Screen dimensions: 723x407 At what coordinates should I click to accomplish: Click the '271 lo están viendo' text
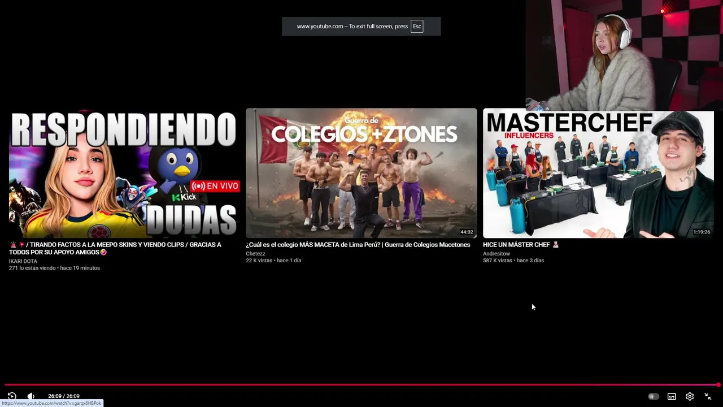(32, 268)
